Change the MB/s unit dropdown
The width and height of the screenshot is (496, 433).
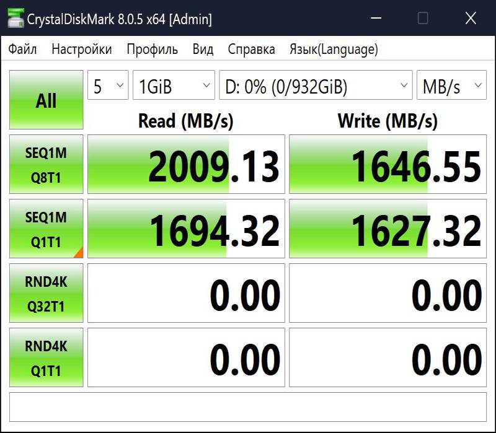(451, 85)
